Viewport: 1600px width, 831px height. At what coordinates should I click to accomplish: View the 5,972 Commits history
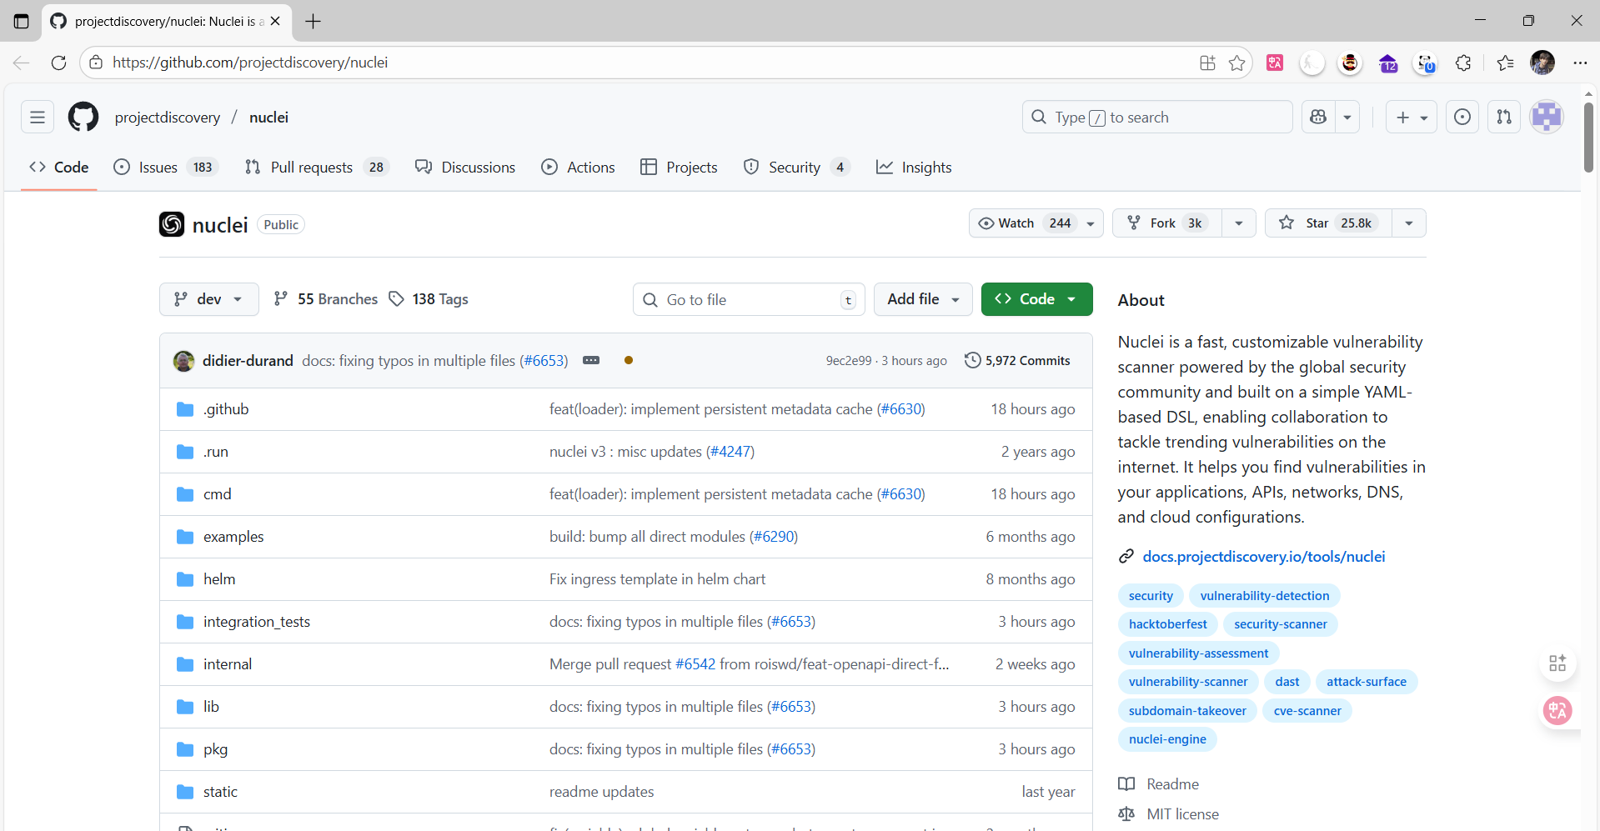tap(1017, 361)
